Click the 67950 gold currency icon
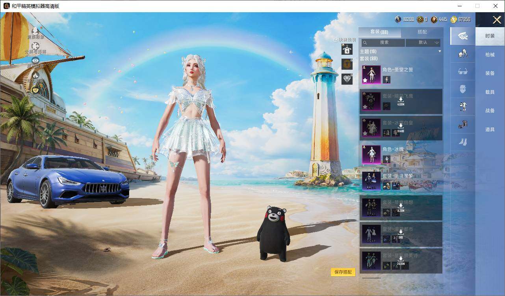Image resolution: width=505 pixels, height=296 pixels. (454, 19)
